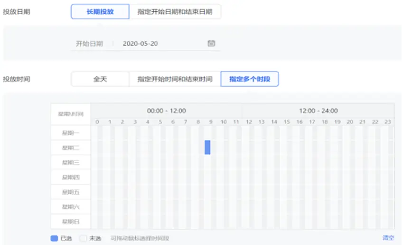Click the 星期\时间 corner header cell

(71, 114)
